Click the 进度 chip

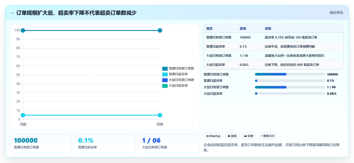(249, 136)
